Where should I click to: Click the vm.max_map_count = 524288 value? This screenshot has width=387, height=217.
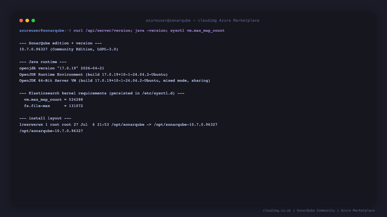[x=54, y=99]
